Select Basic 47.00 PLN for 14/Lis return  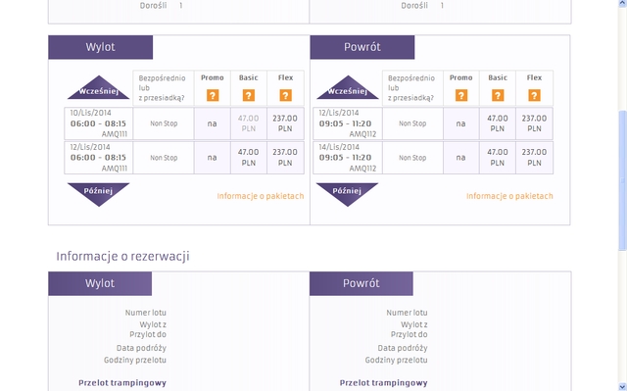(498, 158)
